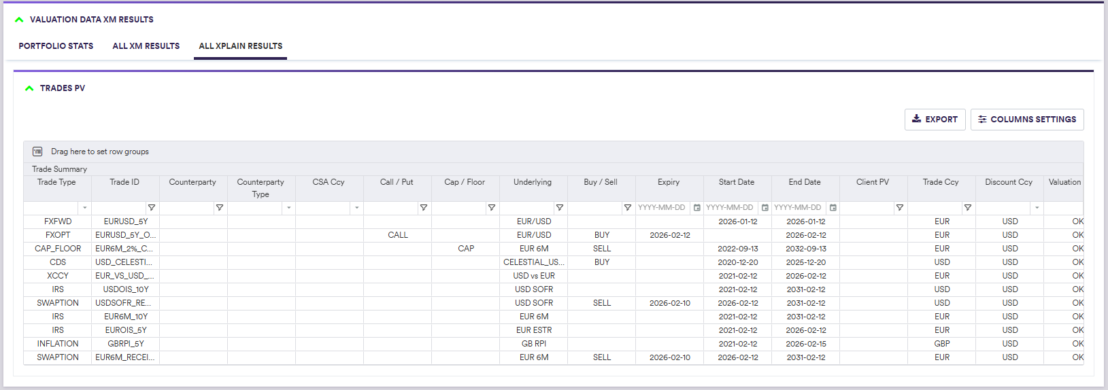
Task: Collapse the Trades PV panel
Action: (x=29, y=88)
